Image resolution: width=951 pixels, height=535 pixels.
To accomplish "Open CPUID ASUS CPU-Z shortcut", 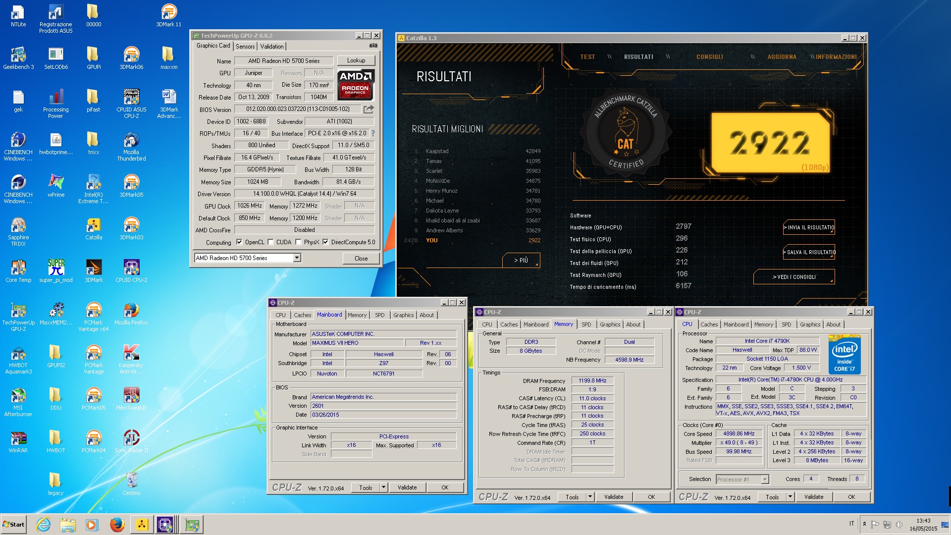I will [x=131, y=104].
